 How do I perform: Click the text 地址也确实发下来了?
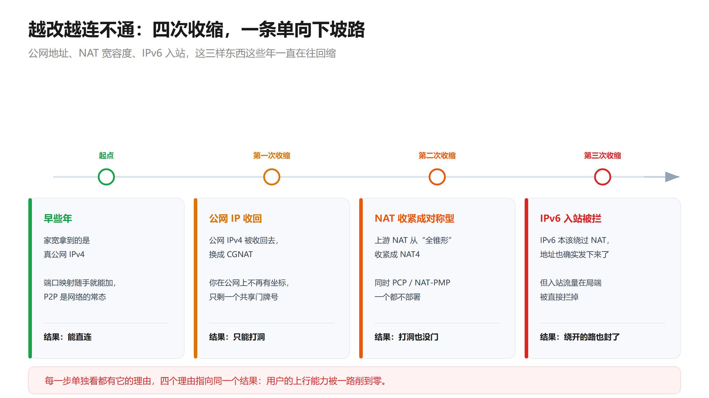pos(575,254)
